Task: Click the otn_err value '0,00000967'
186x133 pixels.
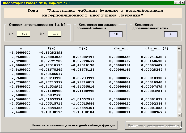Action: [152, 112]
